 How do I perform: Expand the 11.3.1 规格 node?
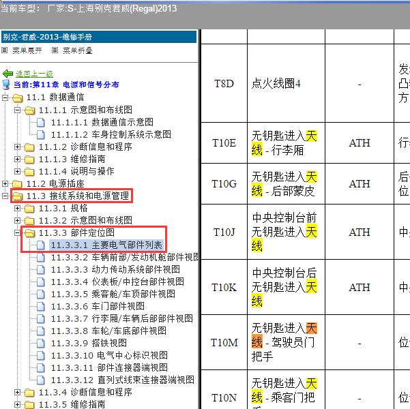click(x=17, y=209)
